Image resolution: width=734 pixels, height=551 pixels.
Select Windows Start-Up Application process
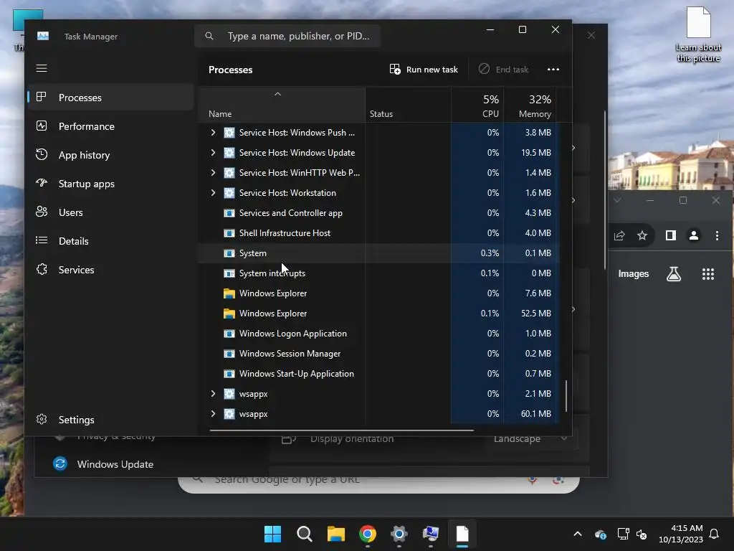click(x=378, y=373)
